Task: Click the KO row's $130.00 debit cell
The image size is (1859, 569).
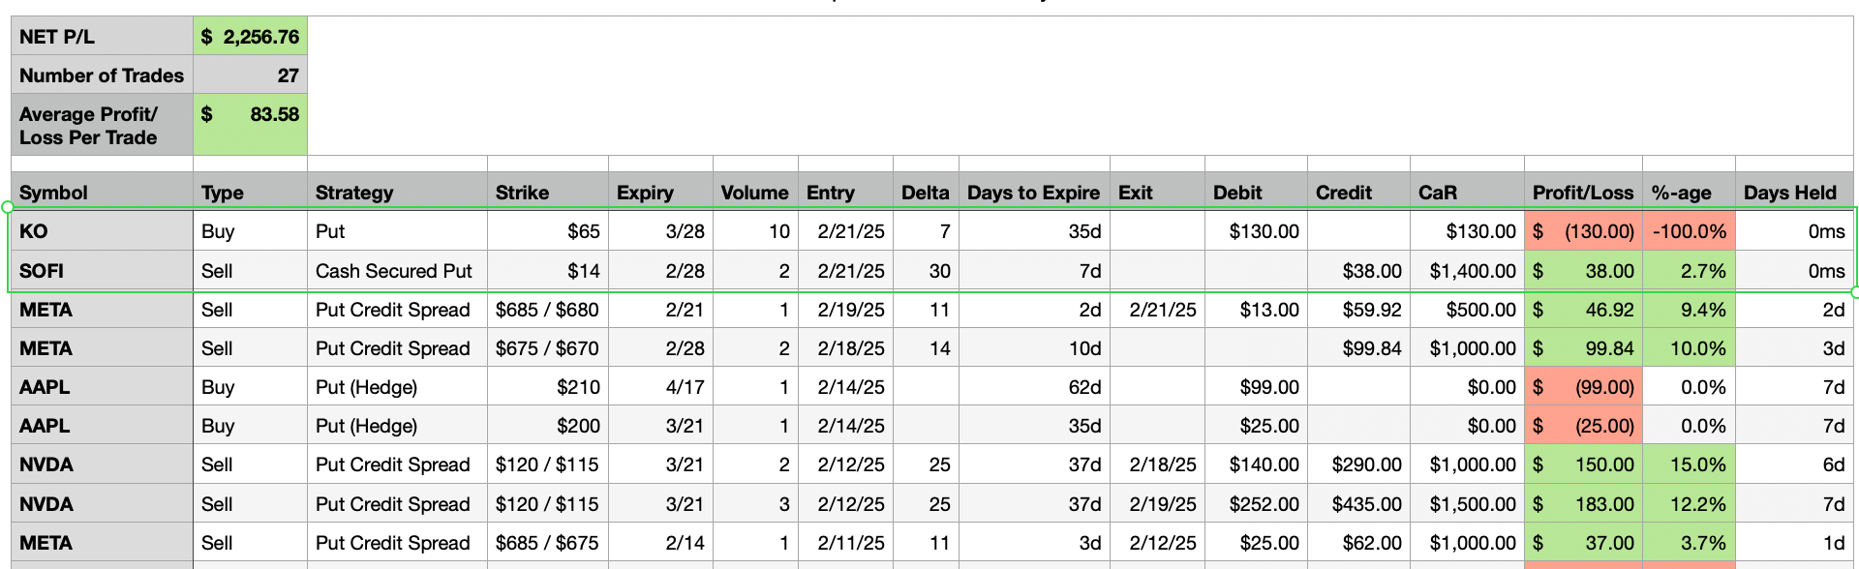Action: [1256, 231]
